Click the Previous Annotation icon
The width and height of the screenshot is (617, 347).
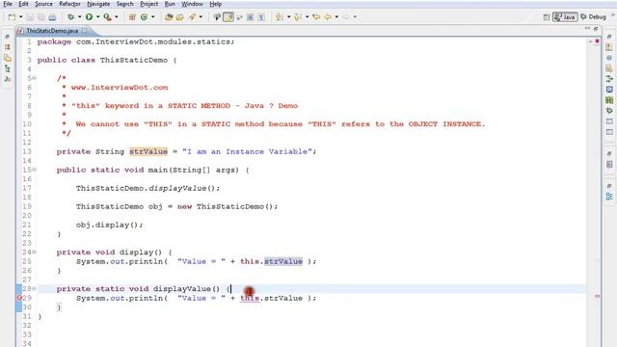298,17
